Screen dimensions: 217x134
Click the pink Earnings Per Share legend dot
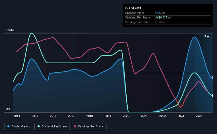coord(75,126)
